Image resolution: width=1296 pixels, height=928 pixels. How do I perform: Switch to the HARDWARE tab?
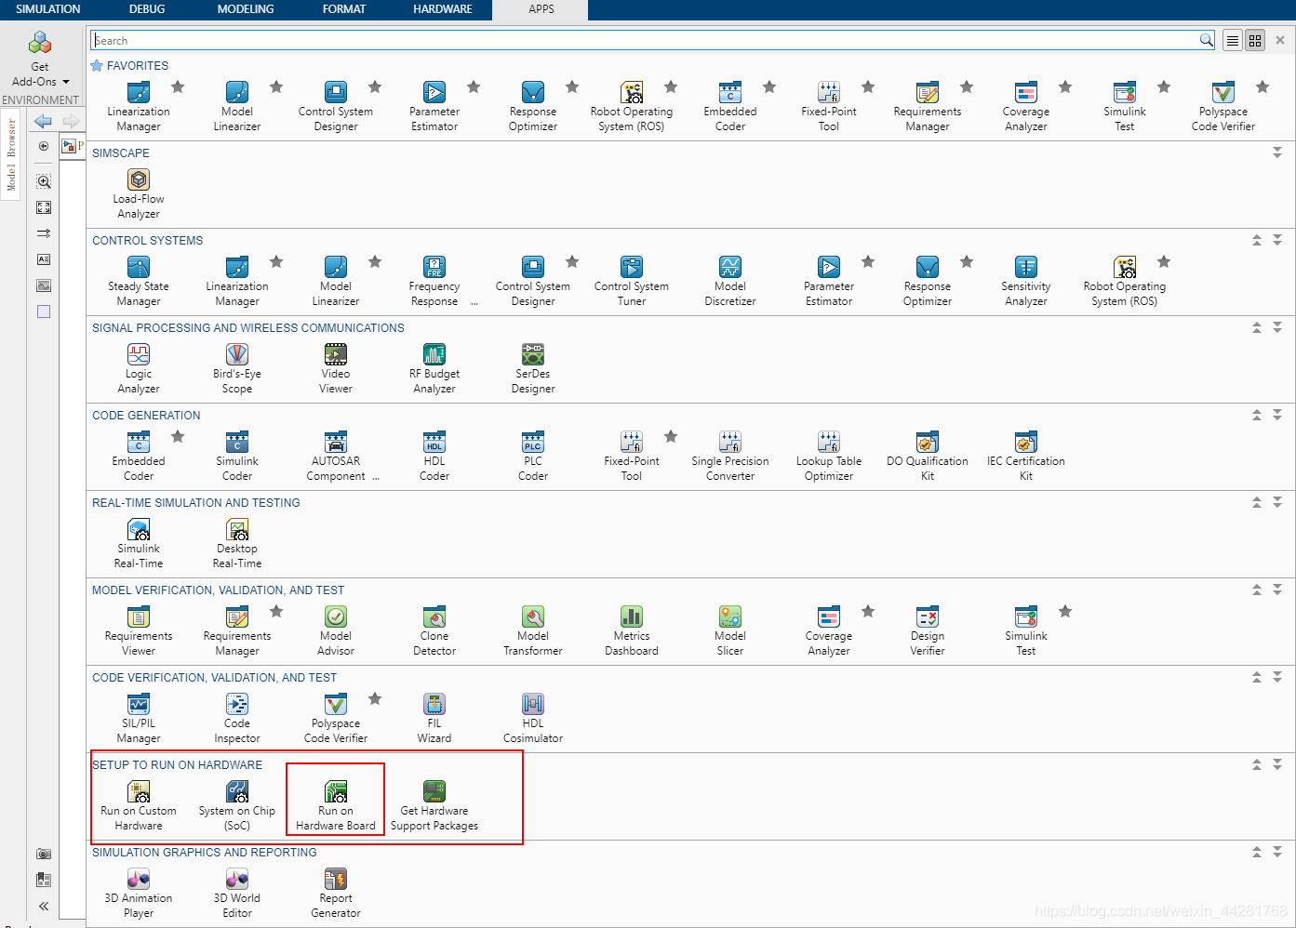click(x=443, y=9)
